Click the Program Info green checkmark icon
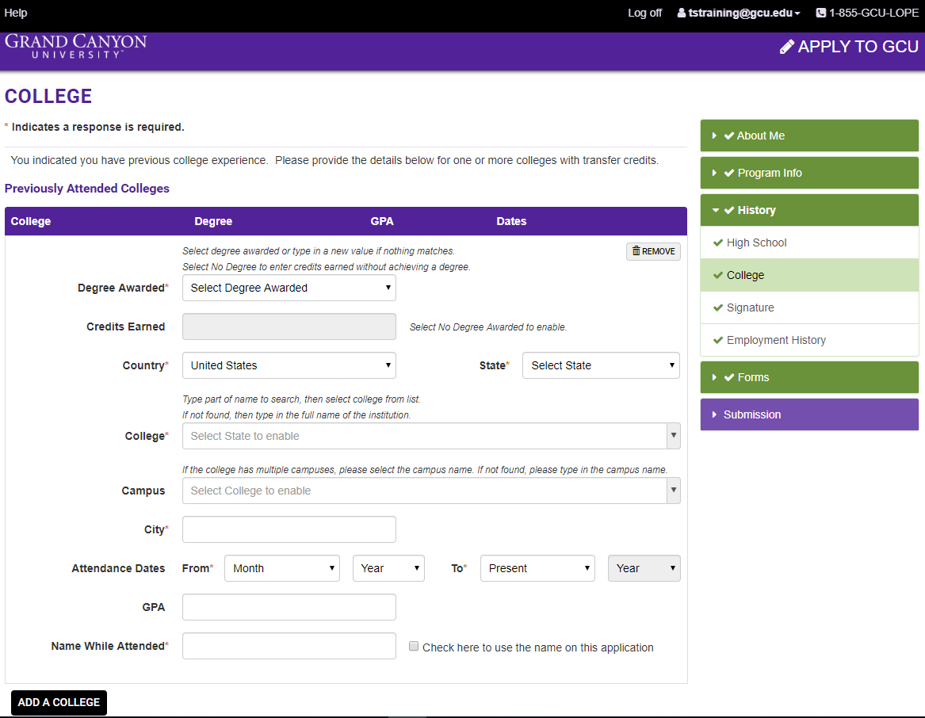The width and height of the screenshot is (925, 718). click(x=729, y=173)
